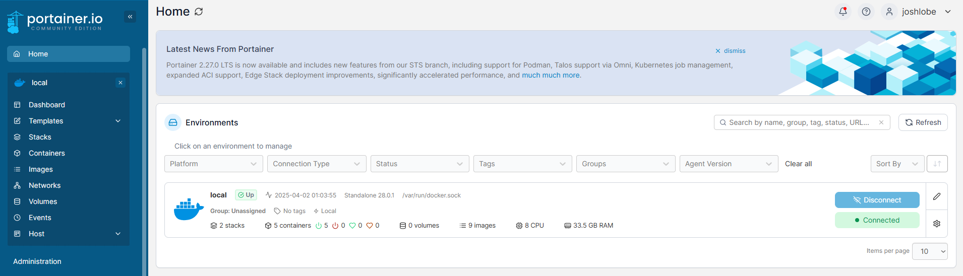Open the Connection Type filter dropdown
The height and width of the screenshot is (276, 963).
pyautogui.click(x=317, y=164)
